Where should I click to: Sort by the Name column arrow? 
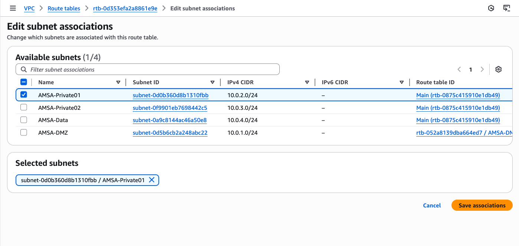coord(118,82)
